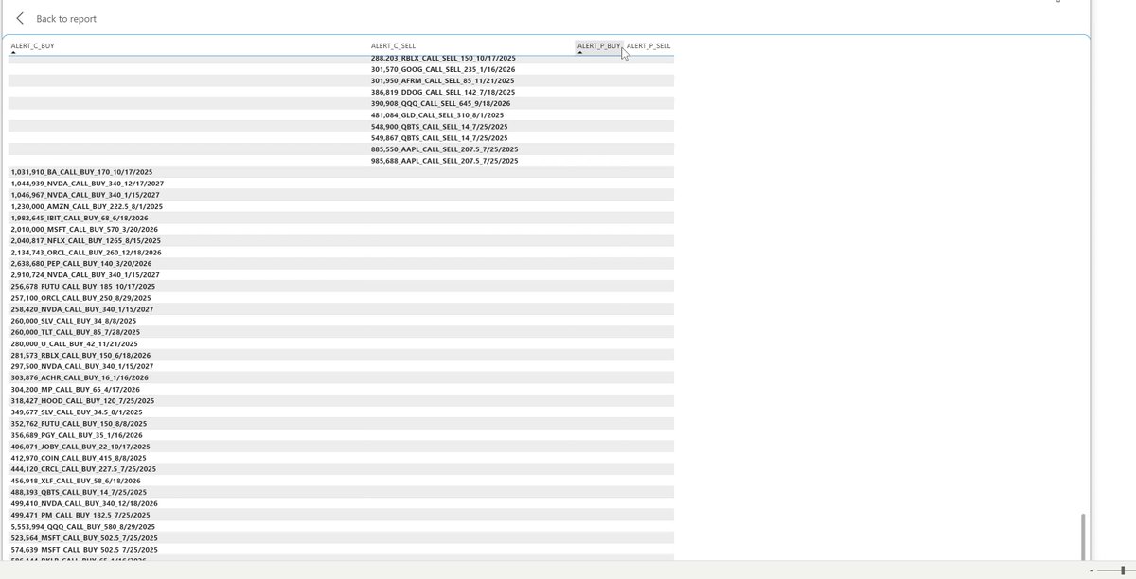Select row 1,046,967_NVDA_CALL_BUY_340_1/15/2027

[341, 195]
